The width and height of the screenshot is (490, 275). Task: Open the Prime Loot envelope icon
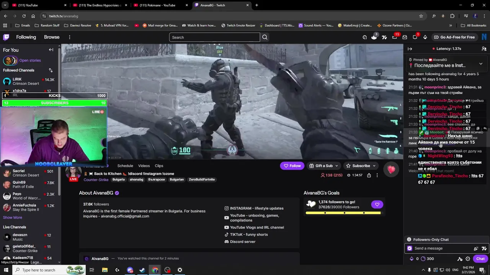(x=405, y=37)
